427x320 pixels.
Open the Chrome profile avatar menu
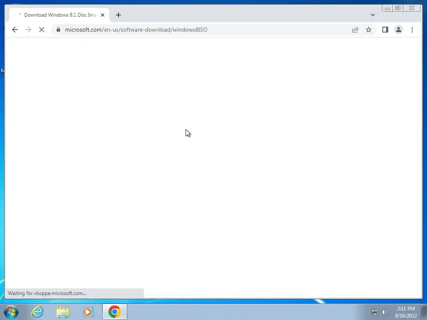(398, 30)
